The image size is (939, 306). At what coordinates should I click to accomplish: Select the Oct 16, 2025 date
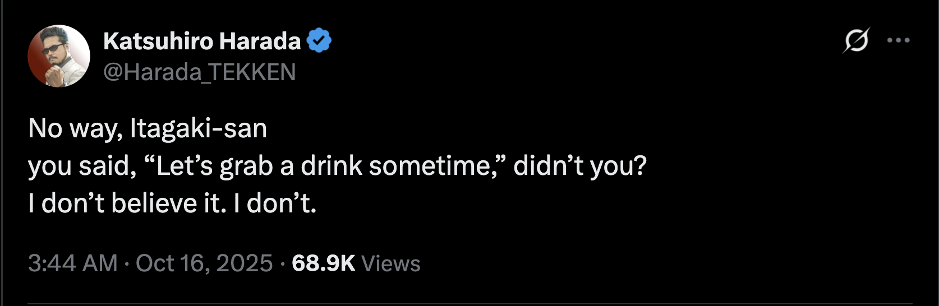point(204,263)
